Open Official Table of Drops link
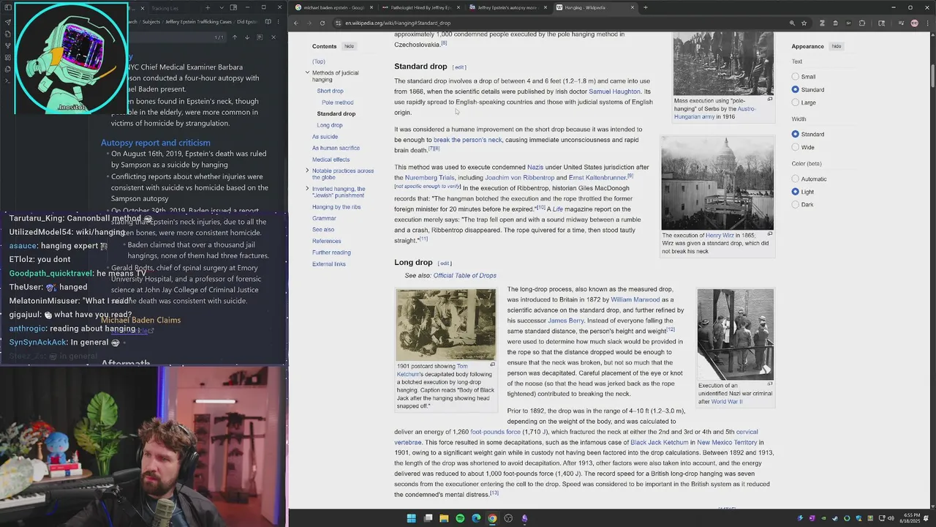Viewport: 936px width, 527px height. click(x=464, y=276)
